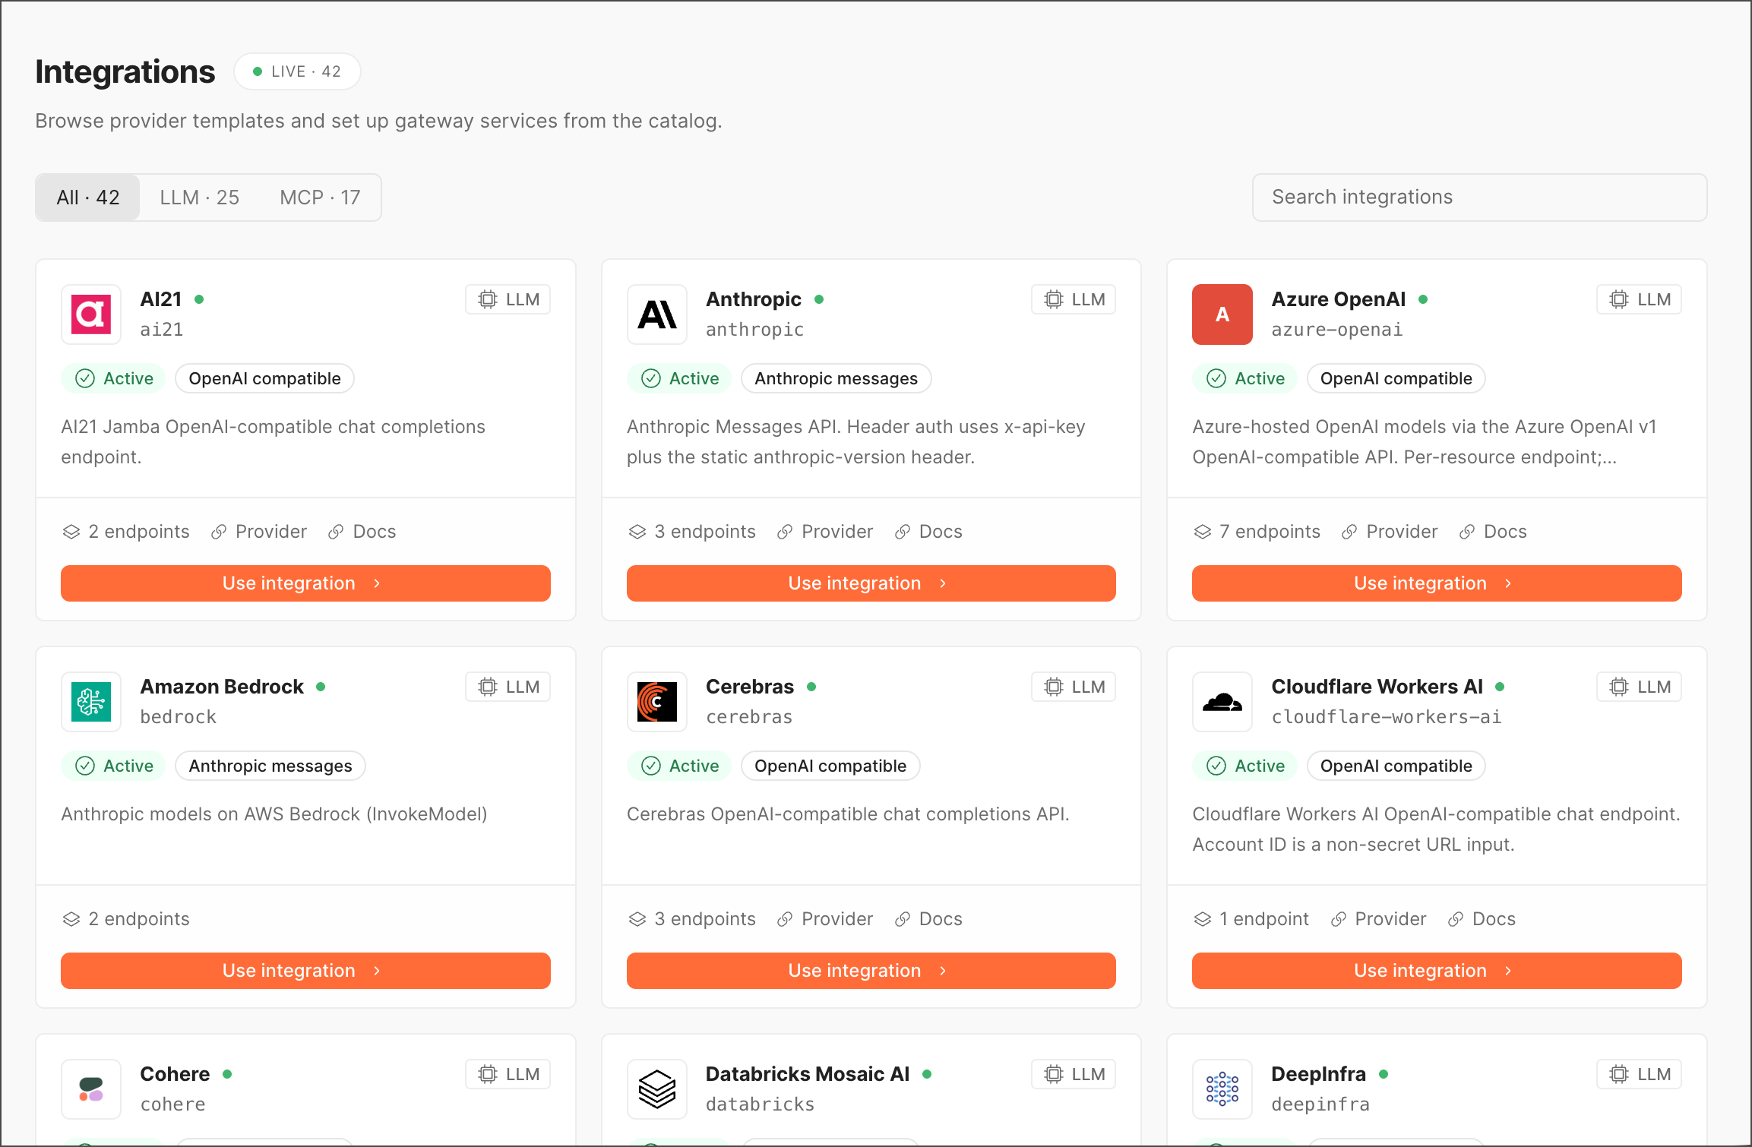Screen dimensions: 1752x1147
Task: Click the OpenAI compatible tag on AI21
Action: (x=264, y=378)
